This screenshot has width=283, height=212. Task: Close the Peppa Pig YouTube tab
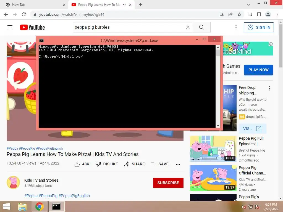tap(130, 5)
